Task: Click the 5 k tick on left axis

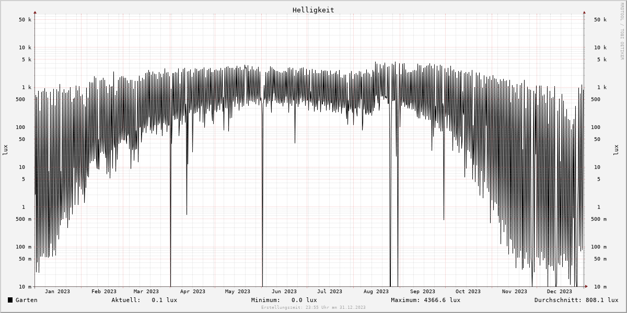Action: 27,59
